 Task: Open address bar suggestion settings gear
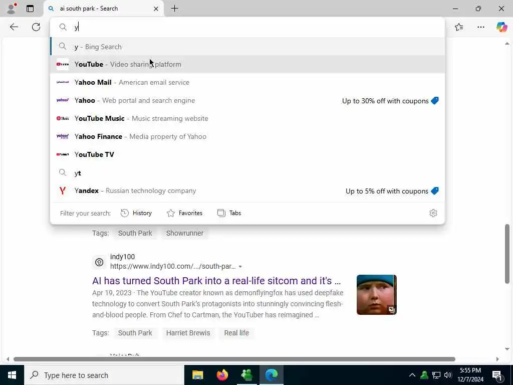(x=433, y=213)
